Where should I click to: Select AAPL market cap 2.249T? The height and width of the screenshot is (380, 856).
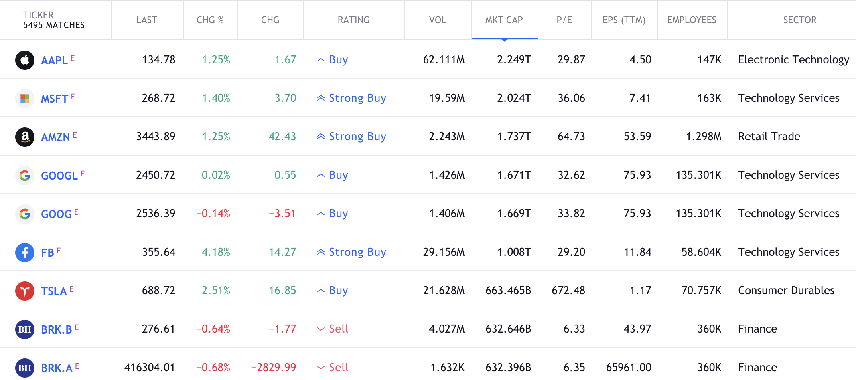tap(514, 60)
